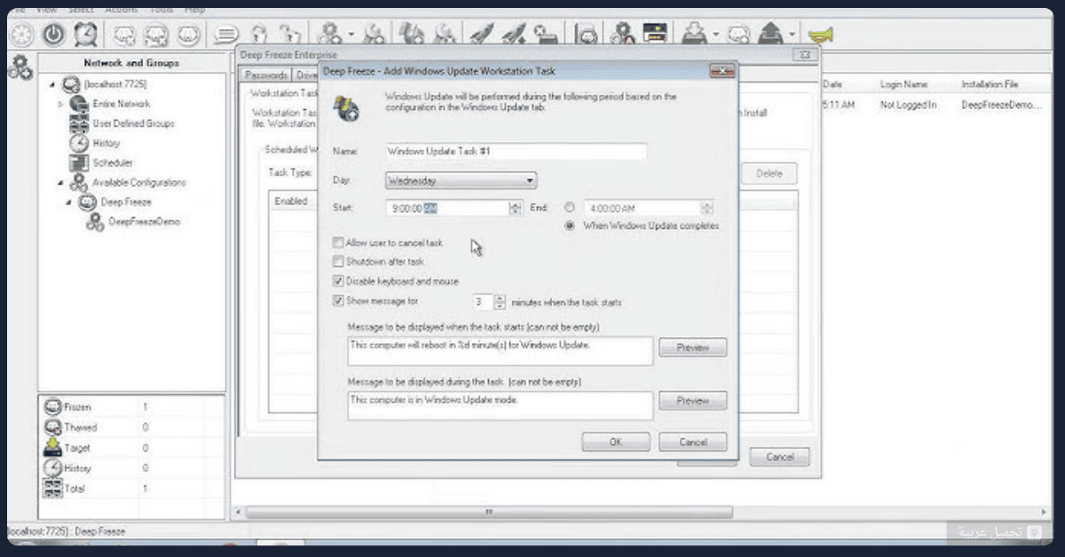Click the download tray toolbar icon
Image resolution: width=1065 pixels, height=557 pixels.
(x=693, y=35)
